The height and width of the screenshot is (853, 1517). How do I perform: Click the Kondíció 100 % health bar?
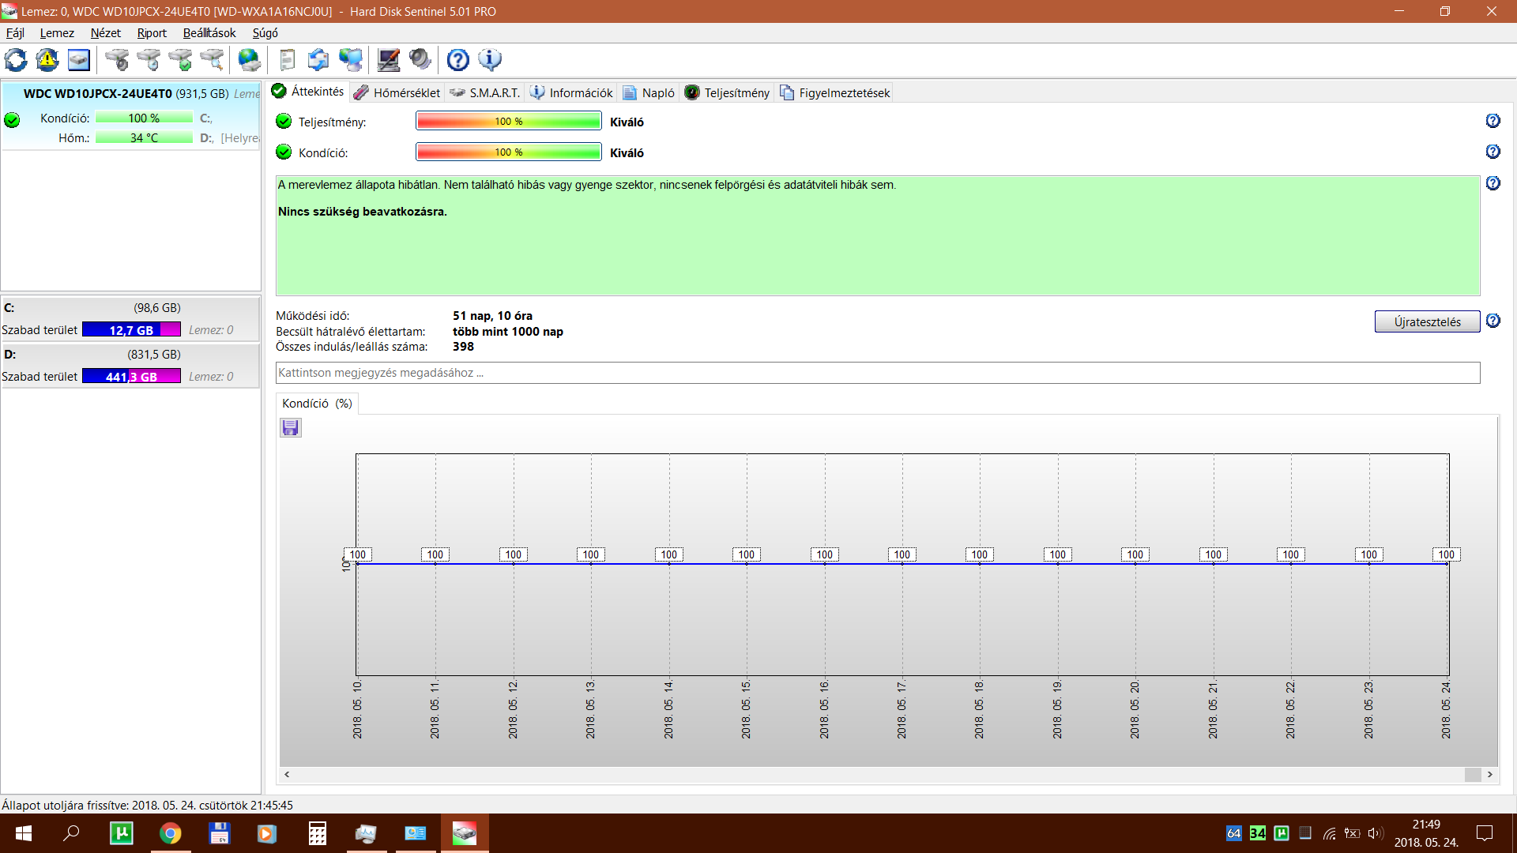508,152
